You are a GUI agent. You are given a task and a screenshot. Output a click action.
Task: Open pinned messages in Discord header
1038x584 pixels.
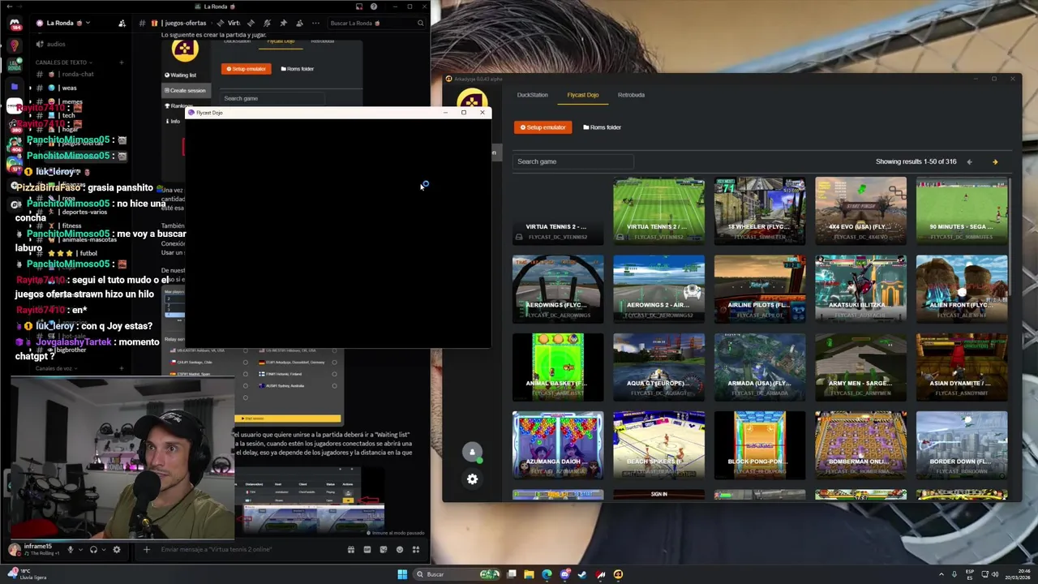283,23
